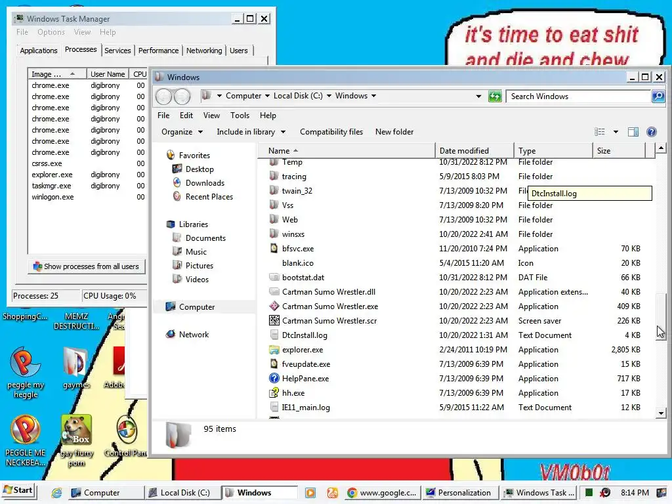Image resolution: width=672 pixels, height=504 pixels.
Task: Open the Edit menu in Explorer
Action: 186,115
